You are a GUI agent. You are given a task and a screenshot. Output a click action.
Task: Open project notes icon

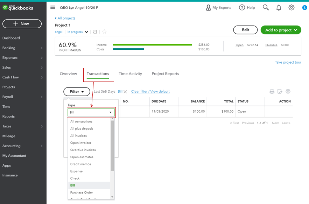pos(95,32)
